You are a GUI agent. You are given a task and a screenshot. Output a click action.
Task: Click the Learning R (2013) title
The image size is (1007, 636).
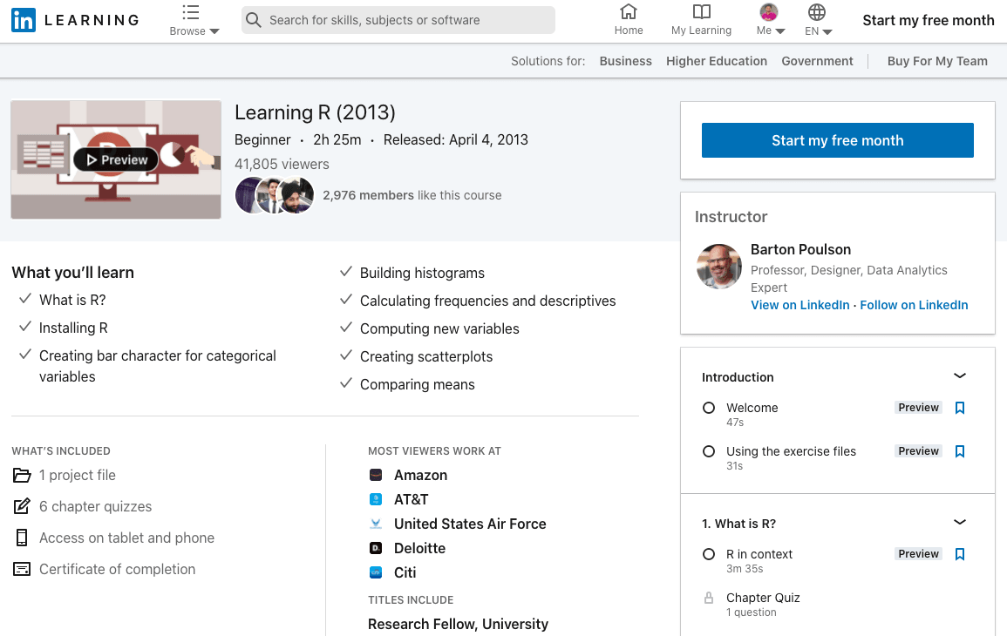(315, 112)
